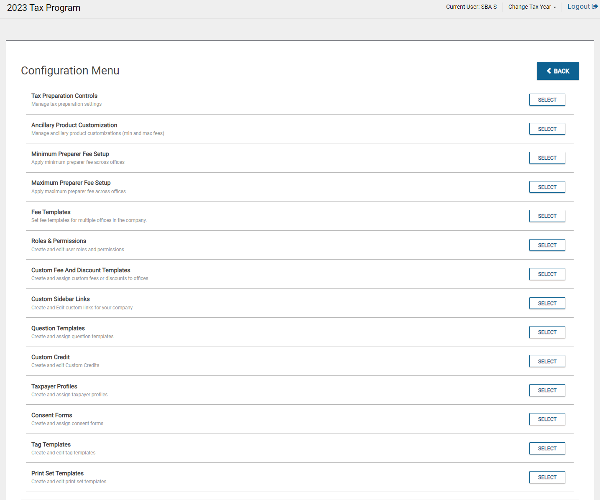
Task: Choose Select for Fee Templates
Action: point(547,216)
